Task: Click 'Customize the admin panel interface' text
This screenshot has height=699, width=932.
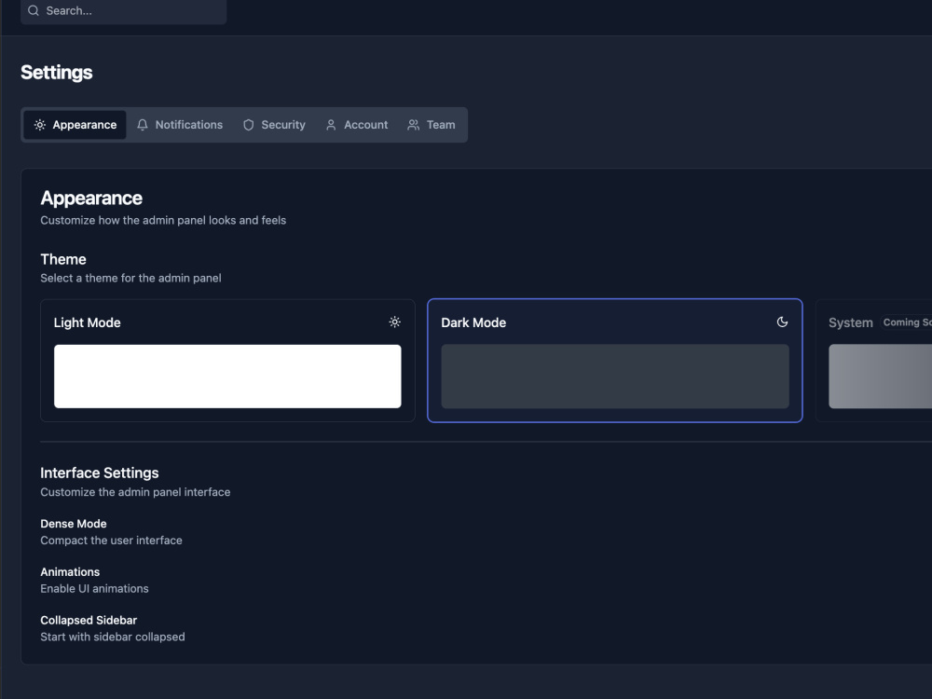Action: pos(135,492)
